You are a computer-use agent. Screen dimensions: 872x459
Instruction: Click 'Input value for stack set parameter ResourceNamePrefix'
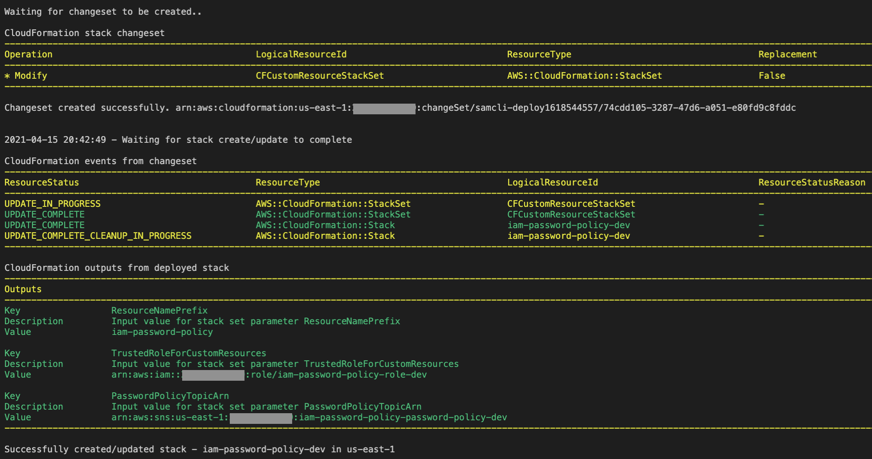coord(256,321)
